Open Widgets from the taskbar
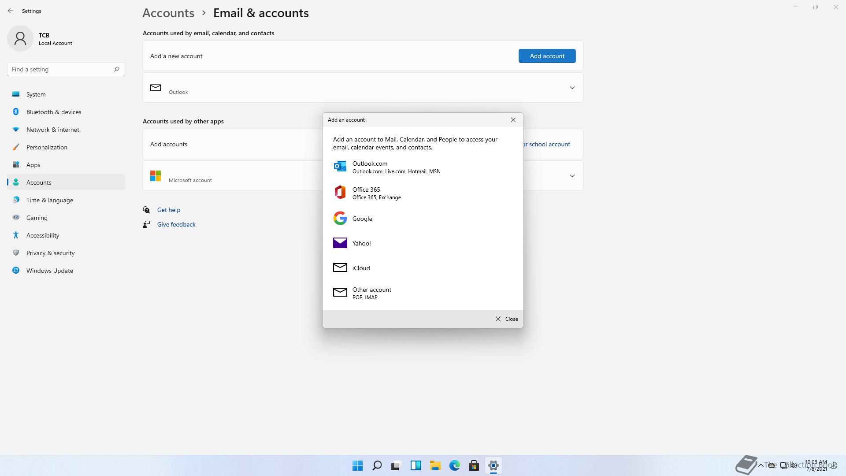Screen dimensions: 846x476 pos(416,465)
